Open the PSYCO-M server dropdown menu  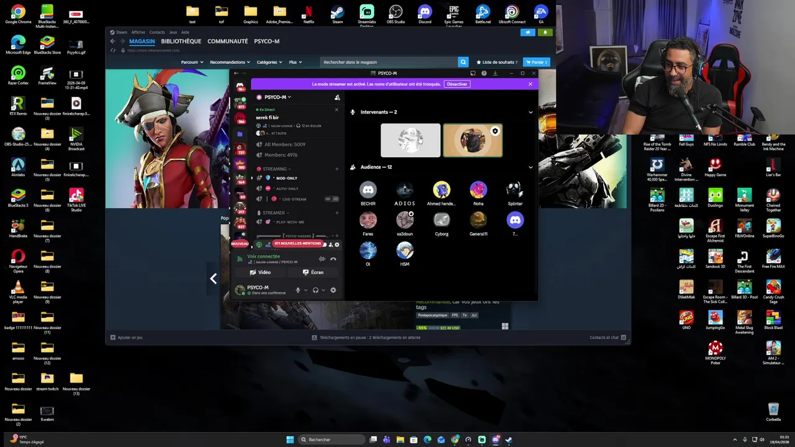[274, 97]
